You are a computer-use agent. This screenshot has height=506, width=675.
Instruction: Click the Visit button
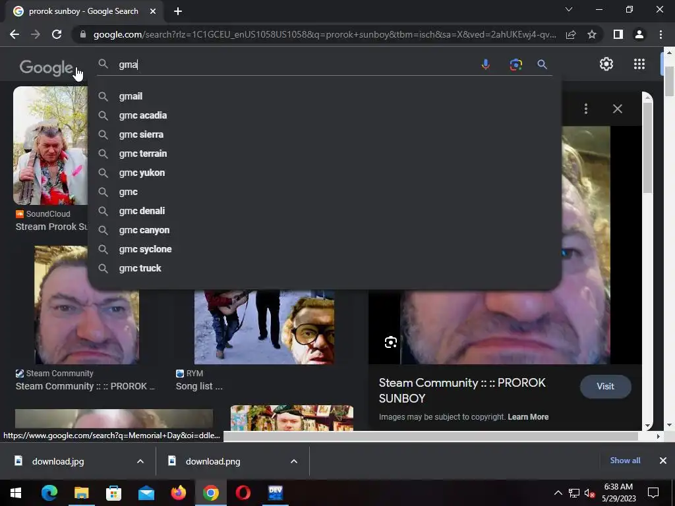coord(605,386)
